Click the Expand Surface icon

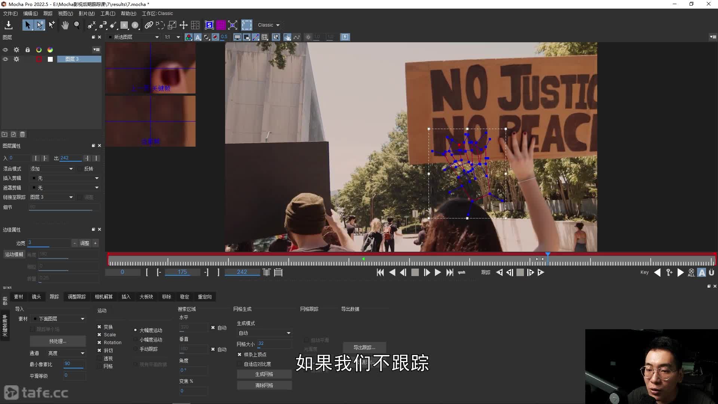pos(233,25)
